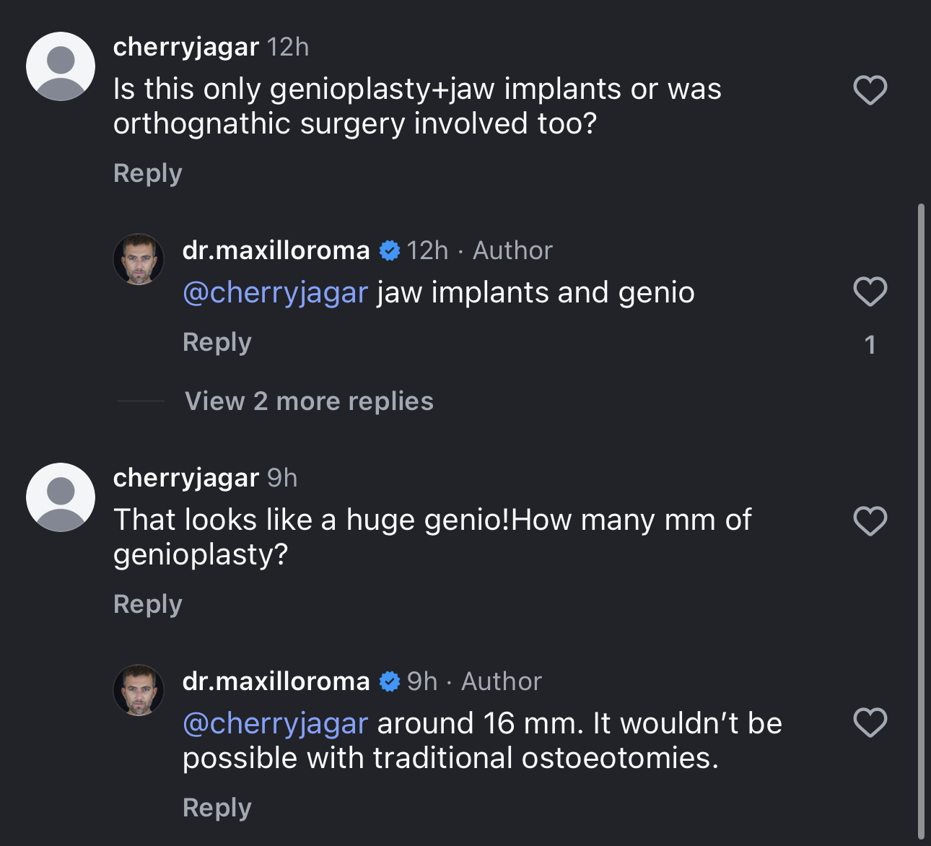Reply to the 'How many mm' comment
Image resolution: width=931 pixels, height=846 pixels.
[x=148, y=604]
